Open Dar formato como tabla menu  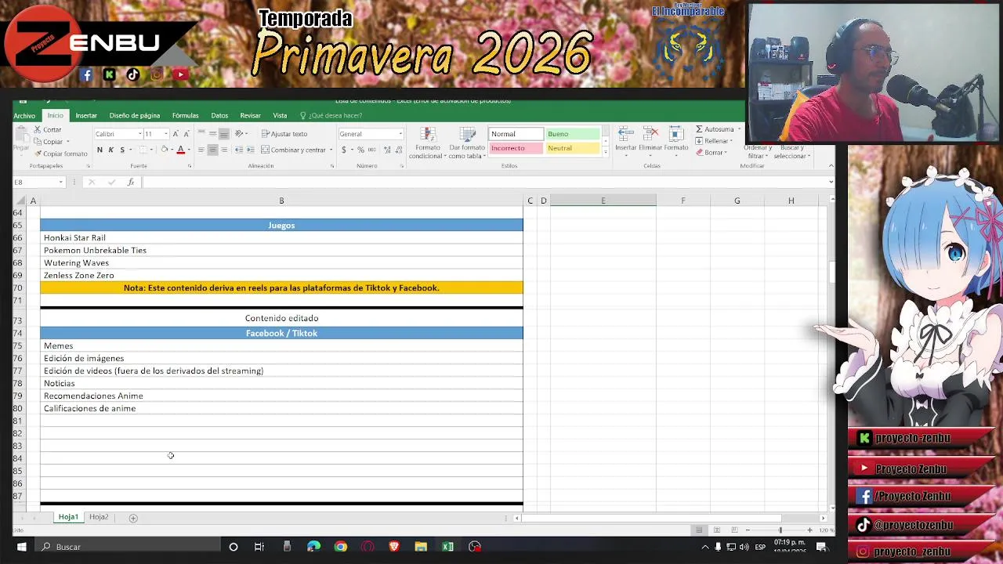coord(467,143)
